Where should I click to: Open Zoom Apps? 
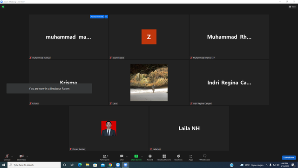click(x=191, y=157)
